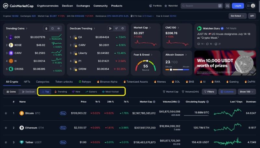Expand the Trending Coins section chevron
The image size is (260, 148).
(27, 29)
